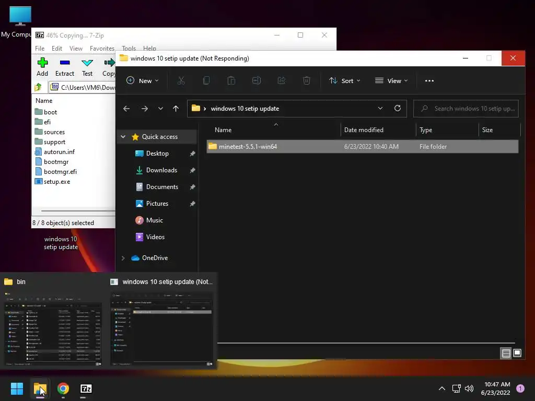
Task: Click the bin window preview thumbnail
Action: (53, 329)
